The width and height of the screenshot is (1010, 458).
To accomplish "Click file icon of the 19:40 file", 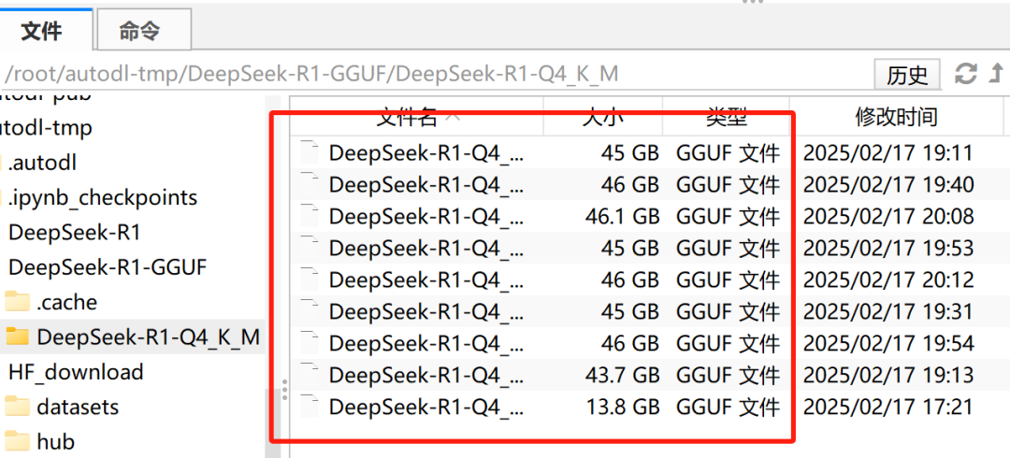I will pos(310,185).
